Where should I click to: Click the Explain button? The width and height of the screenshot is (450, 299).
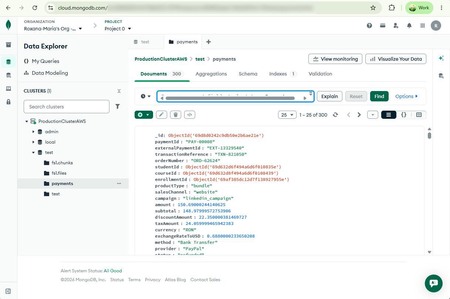pyautogui.click(x=329, y=96)
